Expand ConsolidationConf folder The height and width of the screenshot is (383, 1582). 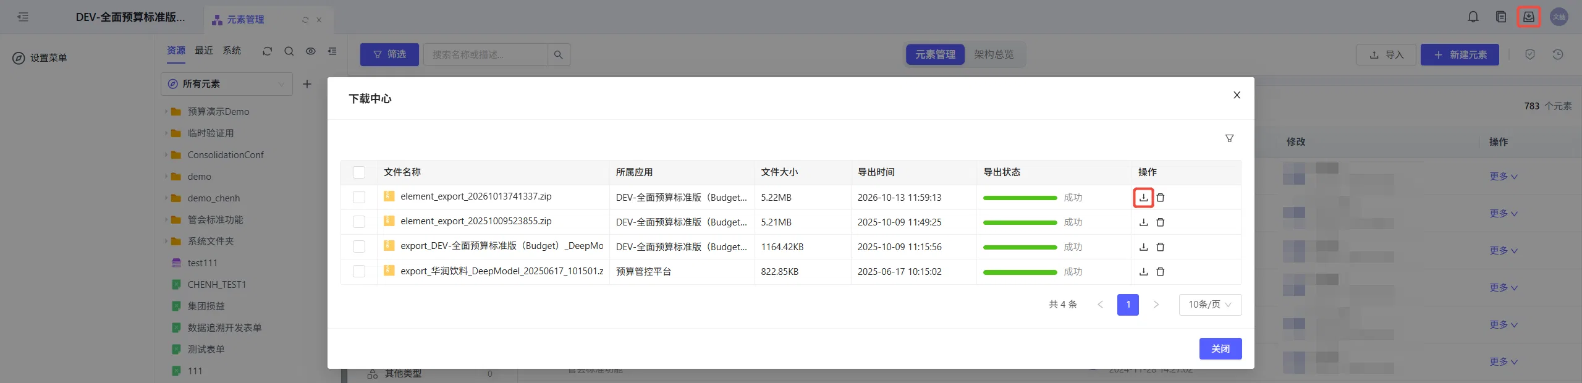(x=166, y=155)
